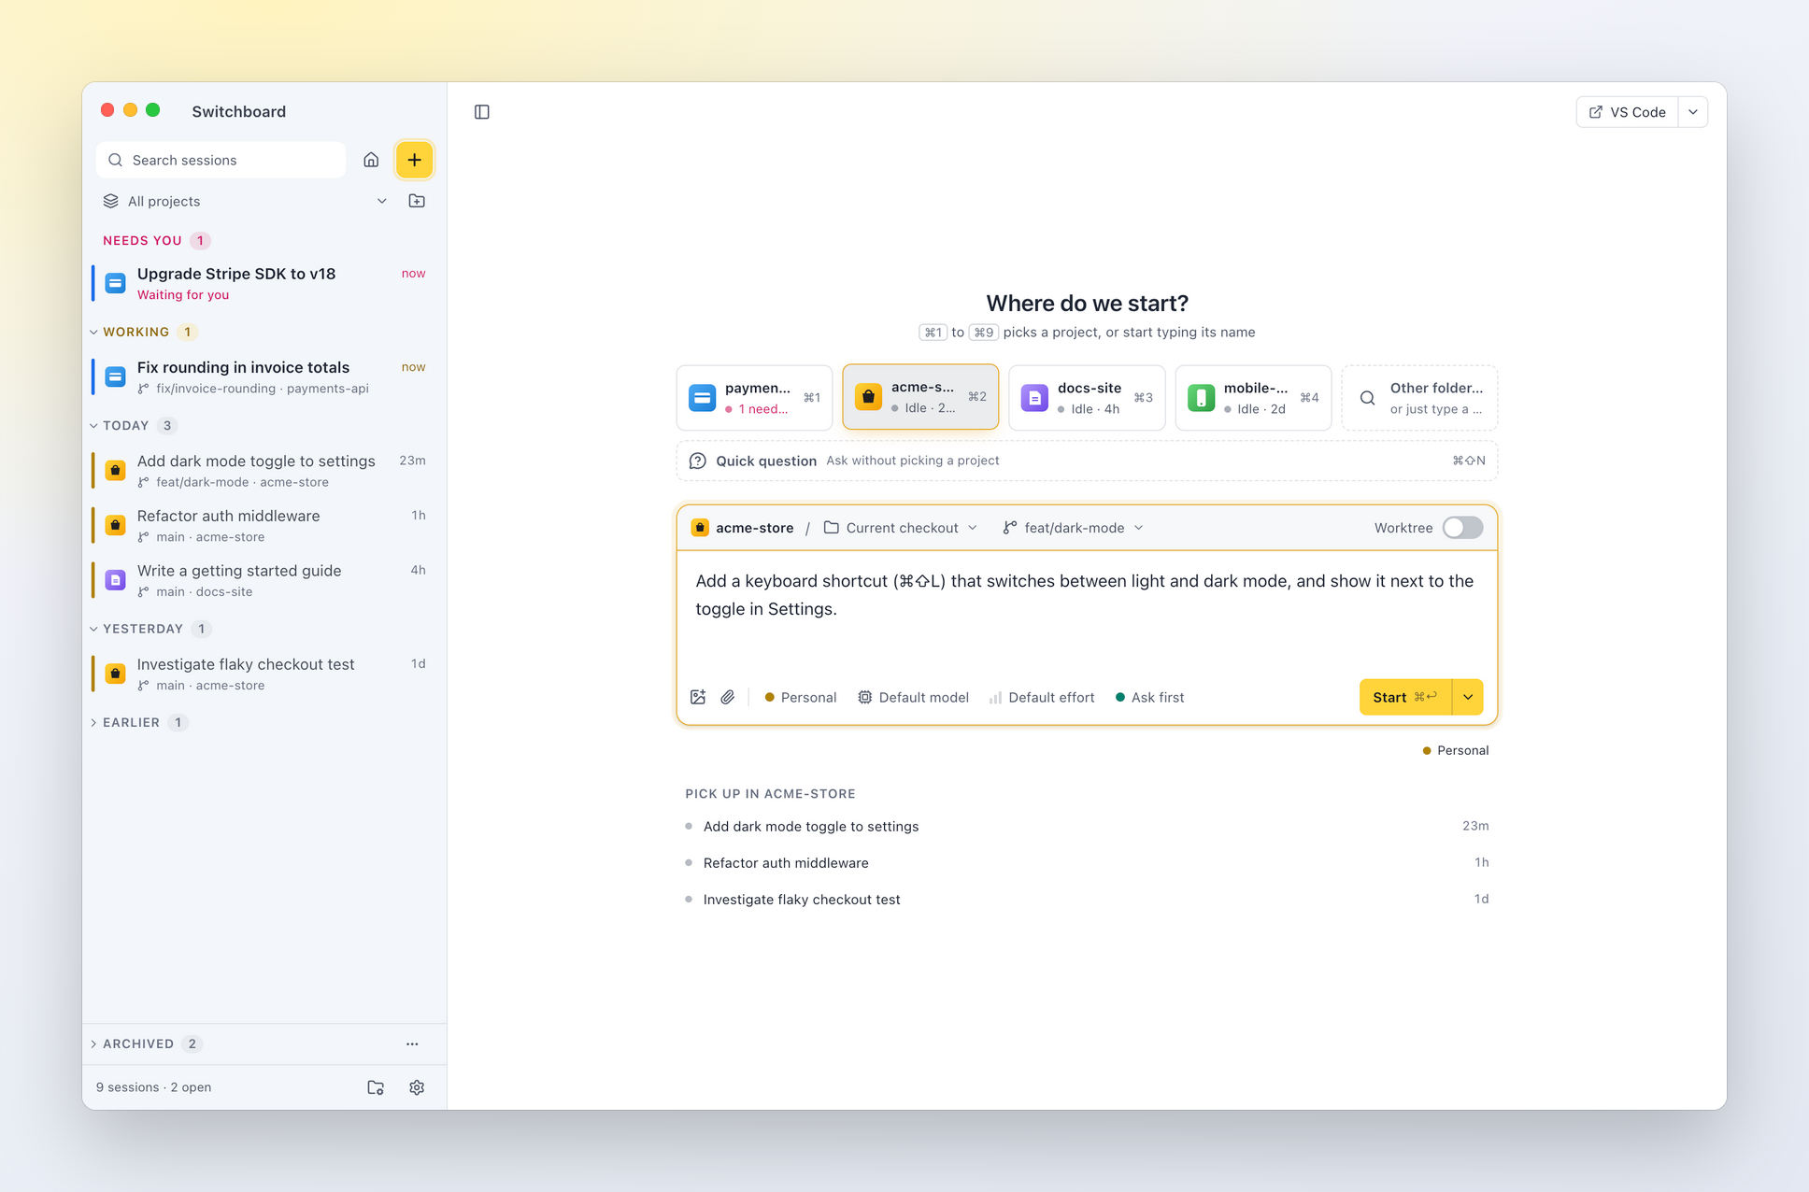The width and height of the screenshot is (1809, 1192).
Task: Click the external link icon on VS Code
Action: 1596,112
